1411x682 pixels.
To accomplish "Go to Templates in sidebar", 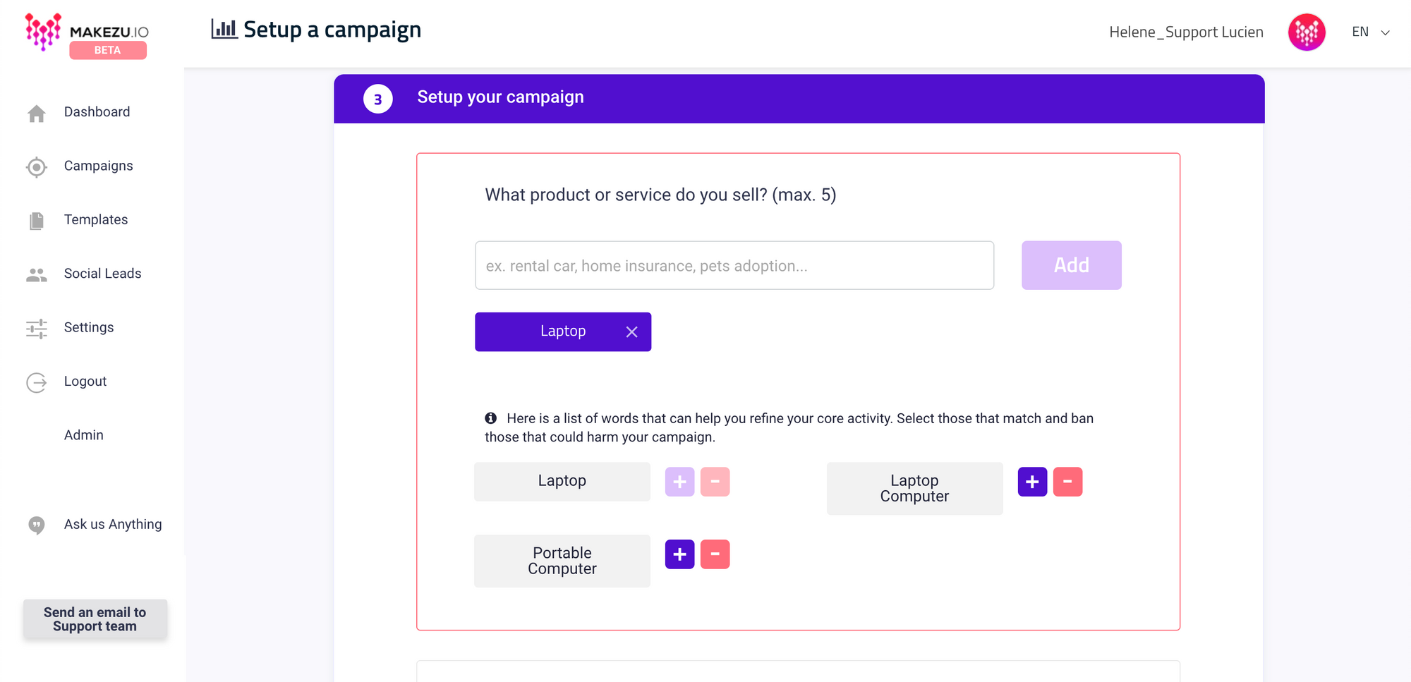I will (x=96, y=220).
